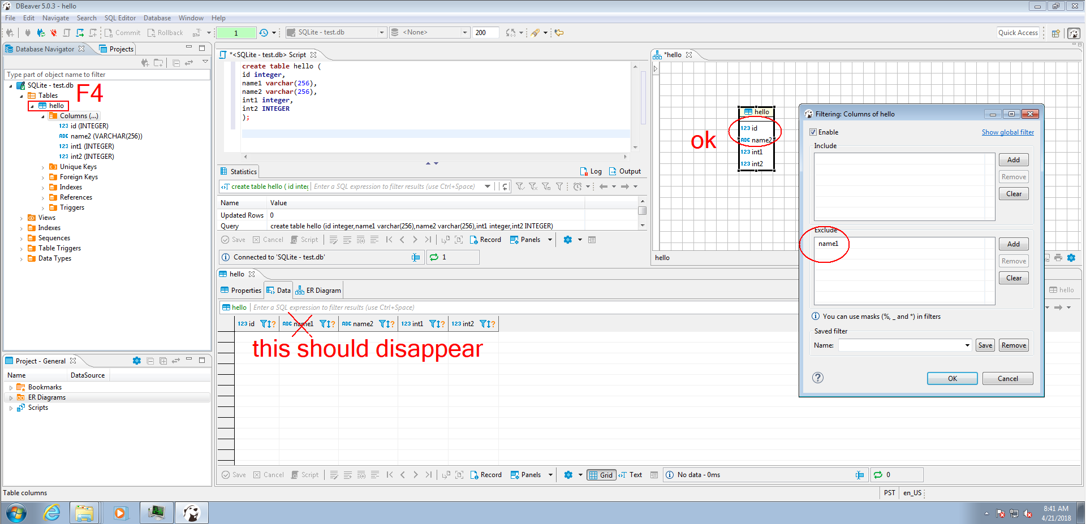This screenshot has height=524, width=1086.
Task: Open the Statistics tab
Action: pos(238,171)
